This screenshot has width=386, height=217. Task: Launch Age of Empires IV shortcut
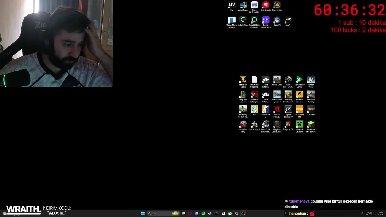coord(288,112)
